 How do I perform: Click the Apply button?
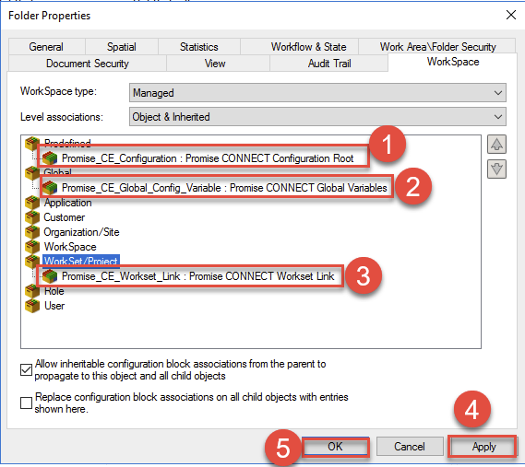pyautogui.click(x=483, y=447)
